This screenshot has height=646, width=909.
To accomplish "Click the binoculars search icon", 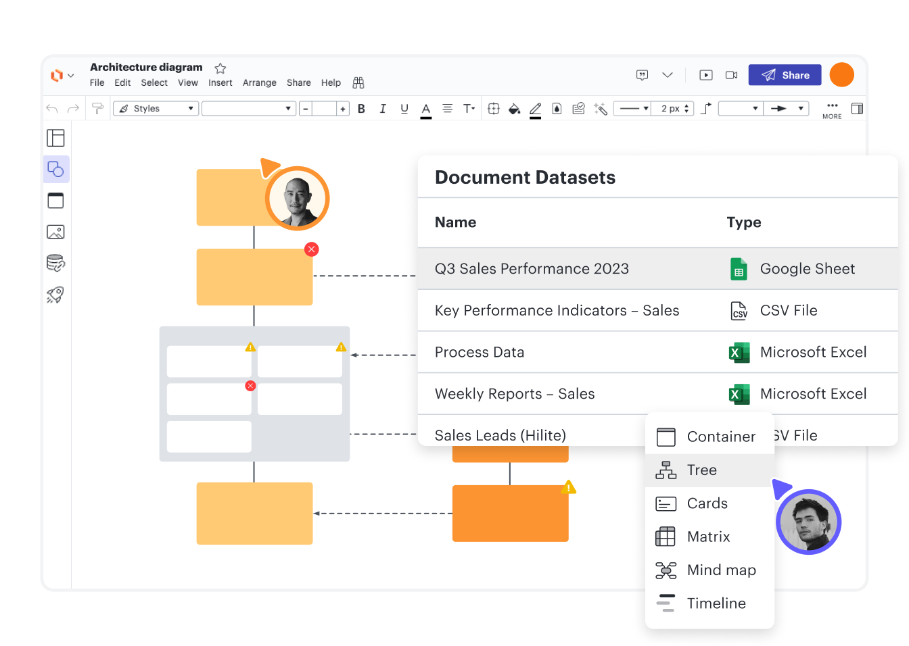I will point(358,82).
